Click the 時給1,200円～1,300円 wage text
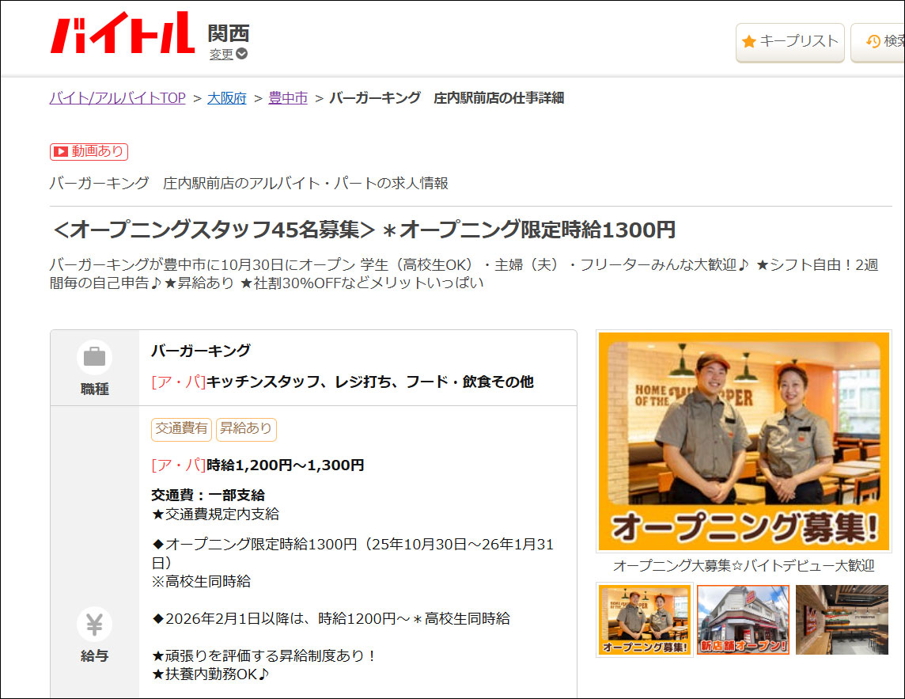 (285, 465)
